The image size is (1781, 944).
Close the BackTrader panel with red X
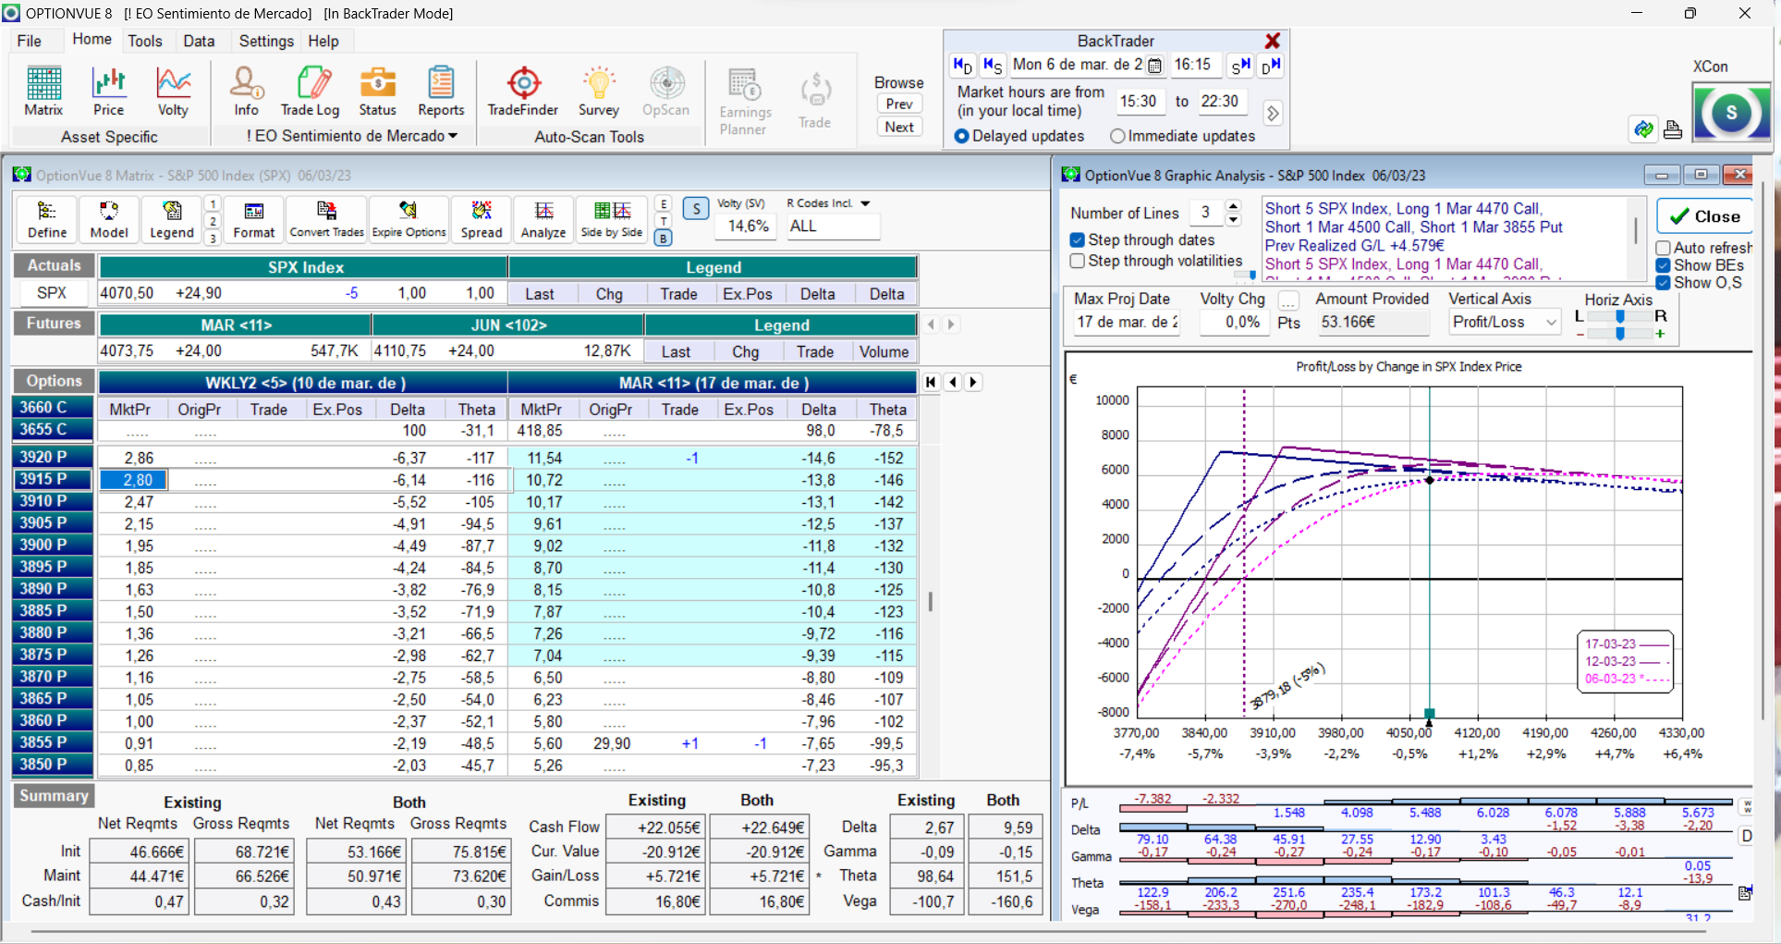coord(1273,41)
